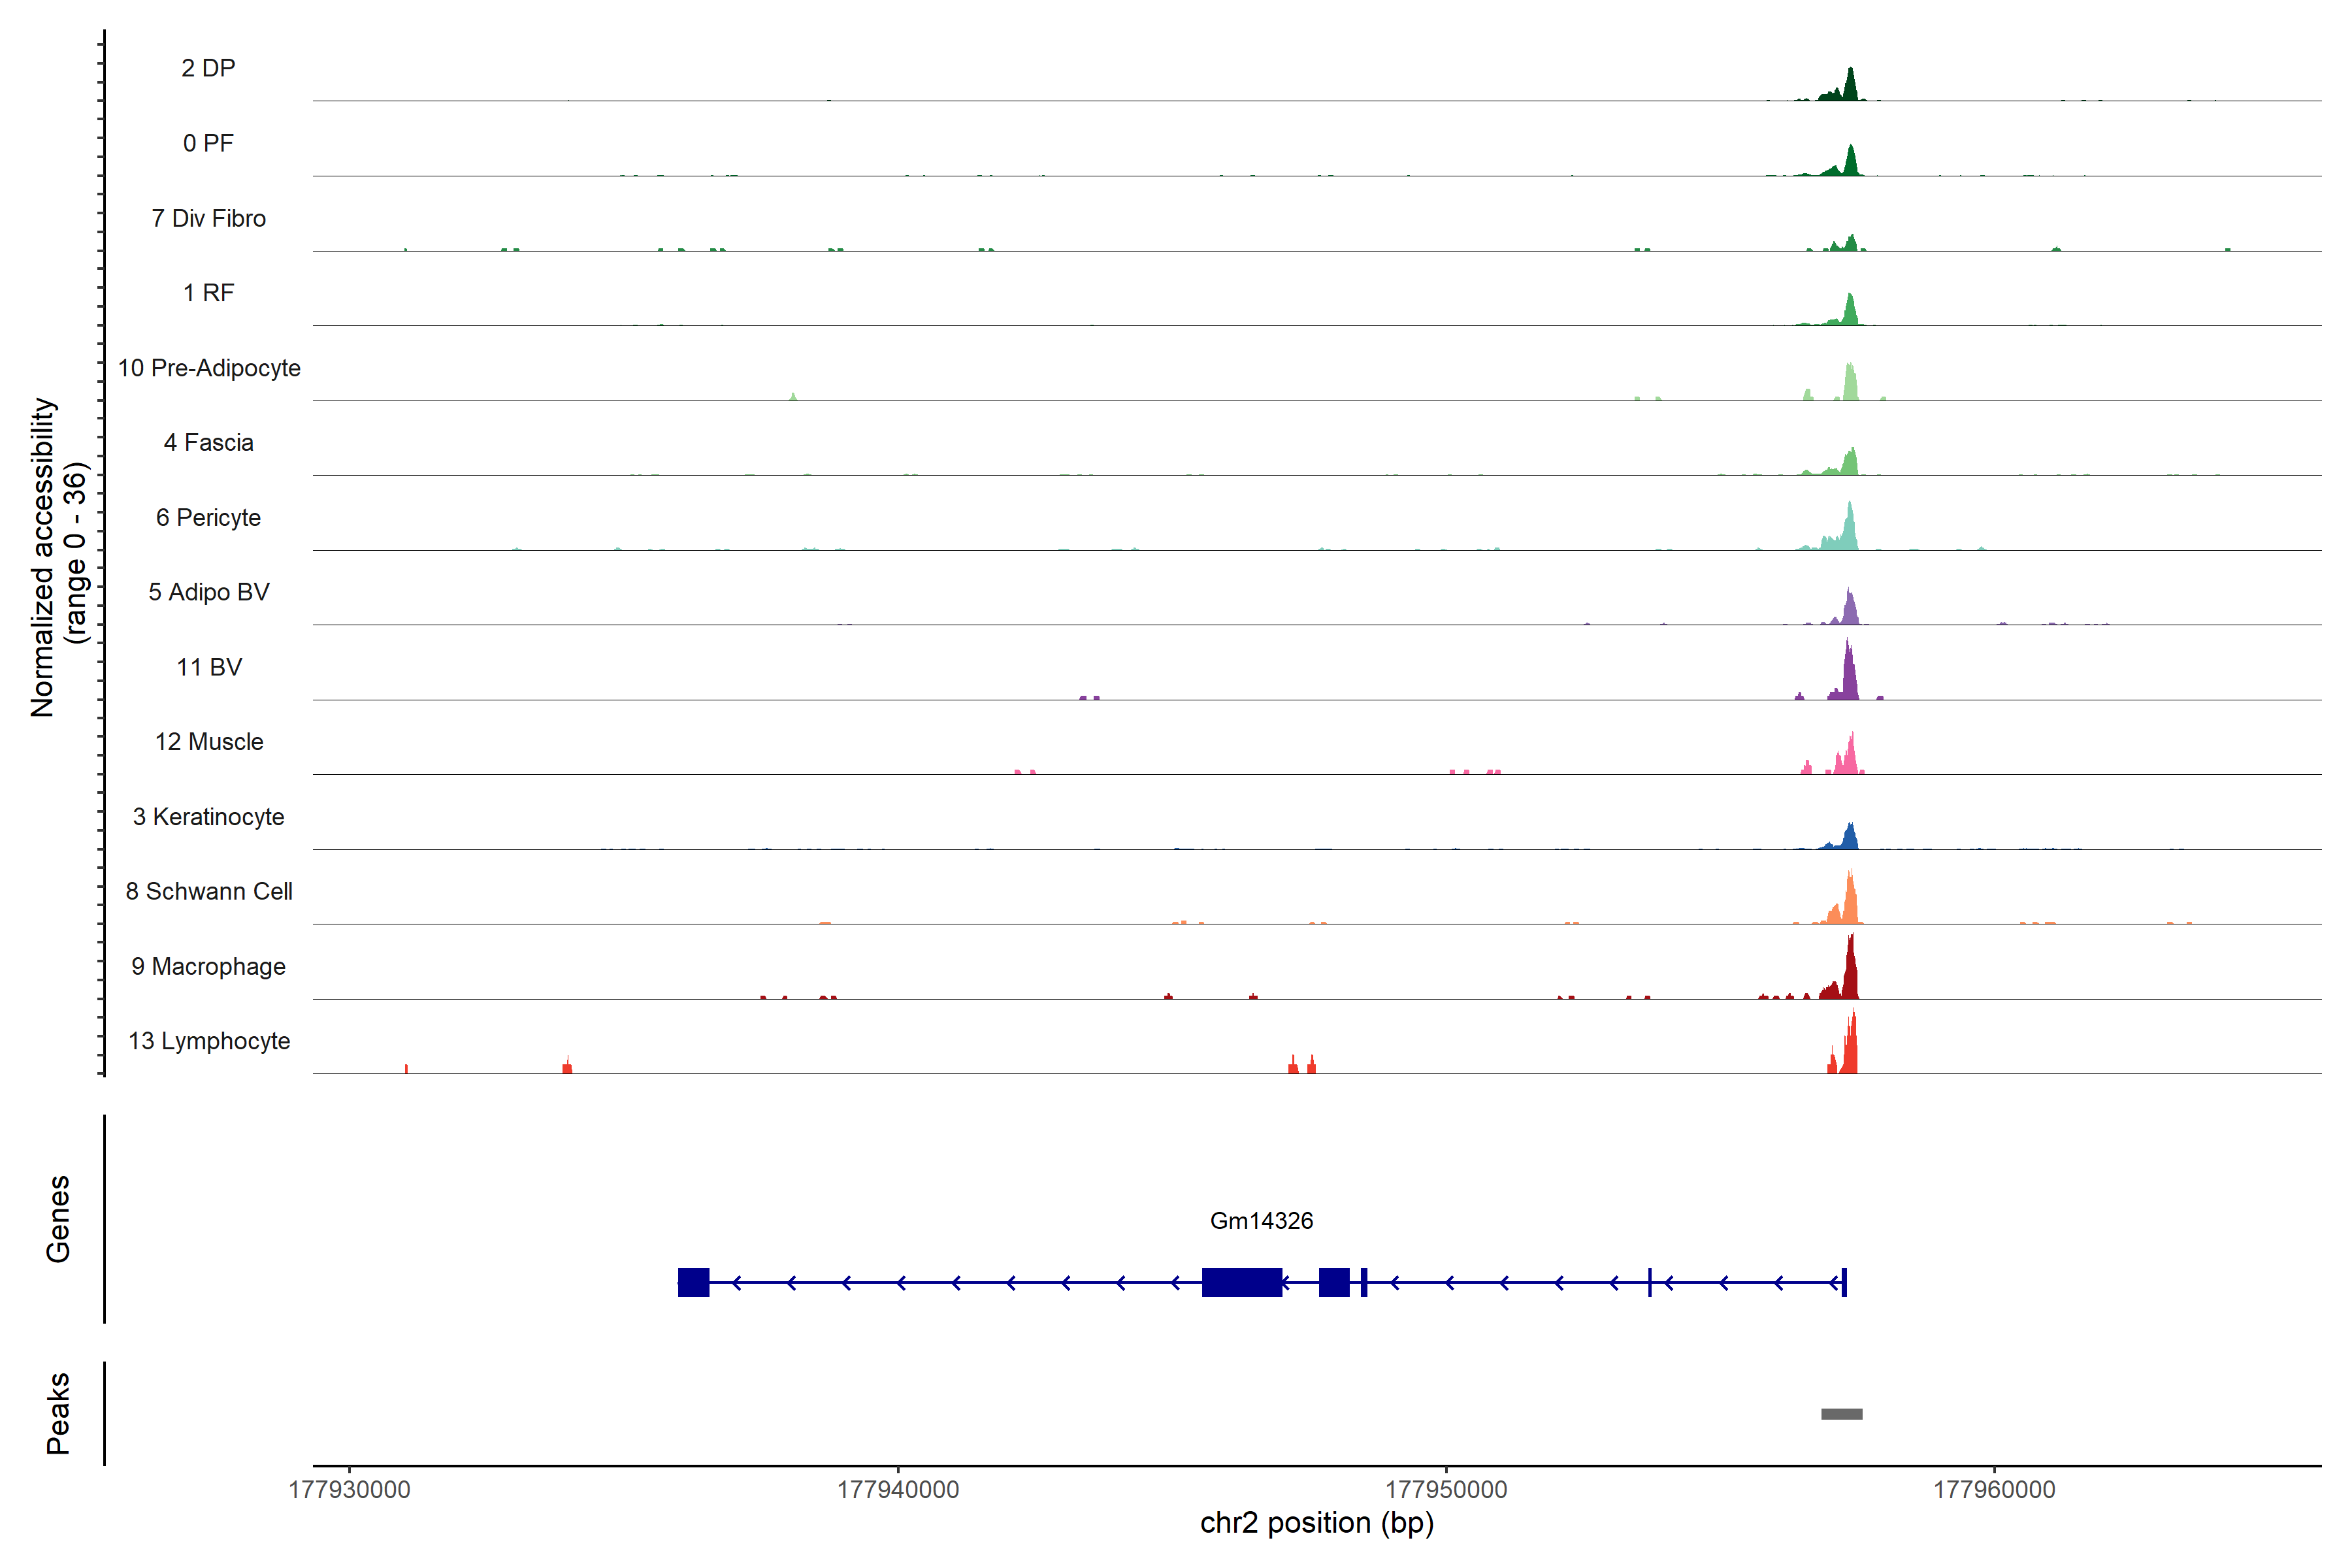Click the 177930000 axis tick label
2352x1568 pixels.
(x=349, y=1490)
